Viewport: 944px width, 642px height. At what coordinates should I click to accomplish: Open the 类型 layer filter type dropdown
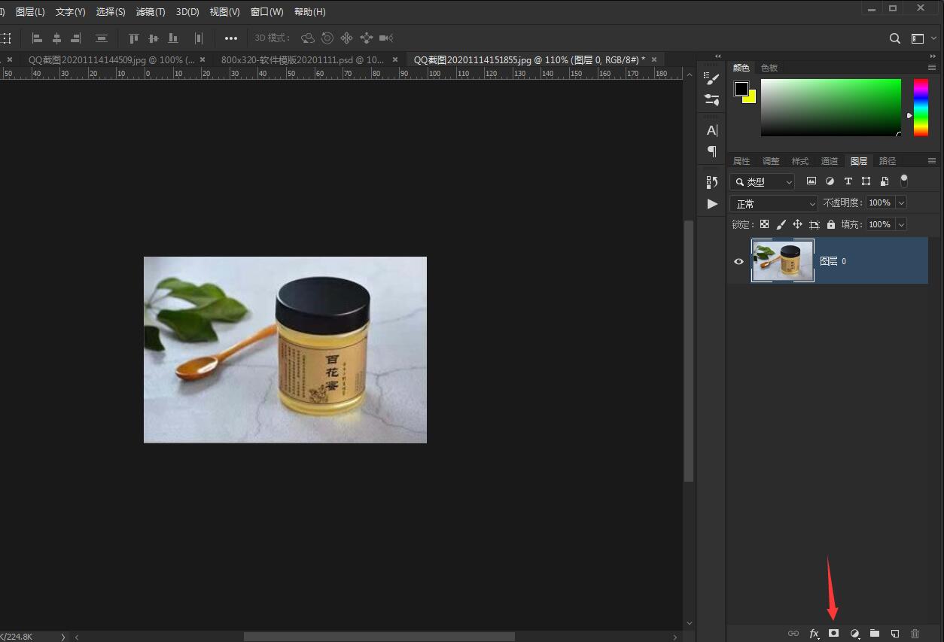(763, 182)
